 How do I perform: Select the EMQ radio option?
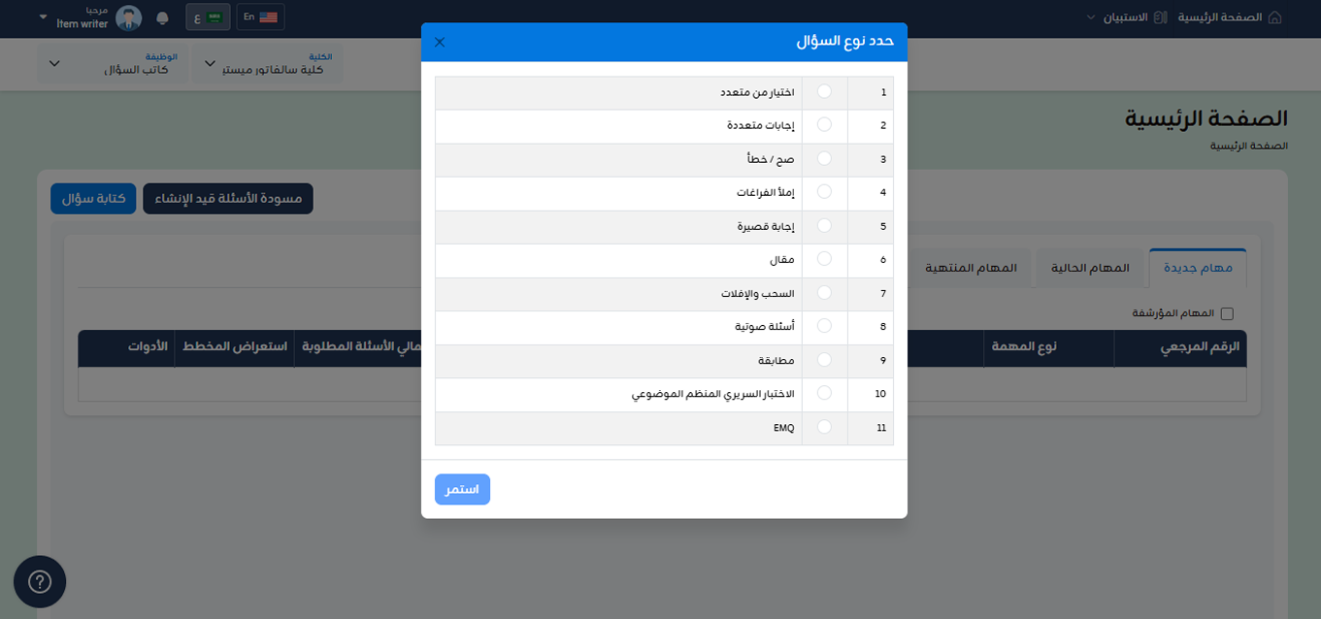click(824, 426)
